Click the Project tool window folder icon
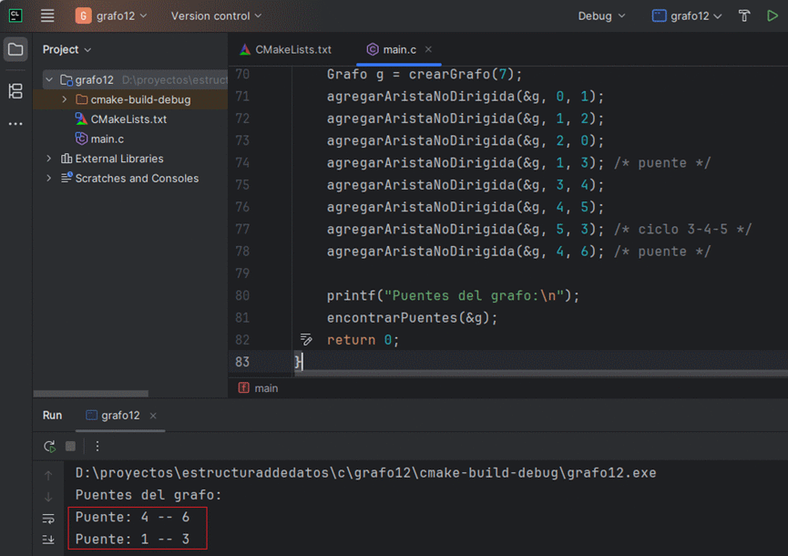 point(15,49)
